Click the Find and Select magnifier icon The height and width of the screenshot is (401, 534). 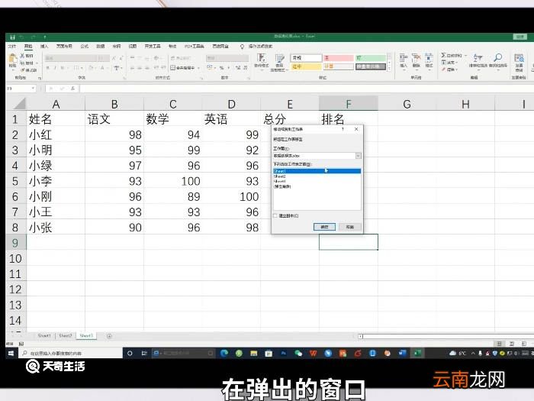[498, 57]
